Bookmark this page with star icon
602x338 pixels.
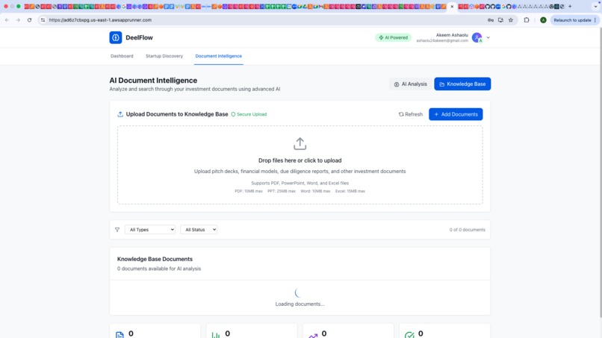point(511,20)
